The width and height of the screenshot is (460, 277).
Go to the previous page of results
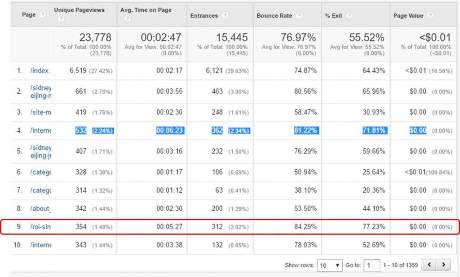pyautogui.click(x=430, y=265)
